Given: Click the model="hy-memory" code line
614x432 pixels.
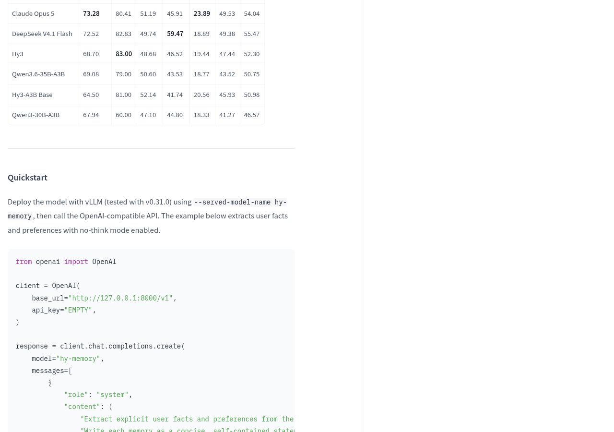Looking at the screenshot, I should tap(68, 359).
